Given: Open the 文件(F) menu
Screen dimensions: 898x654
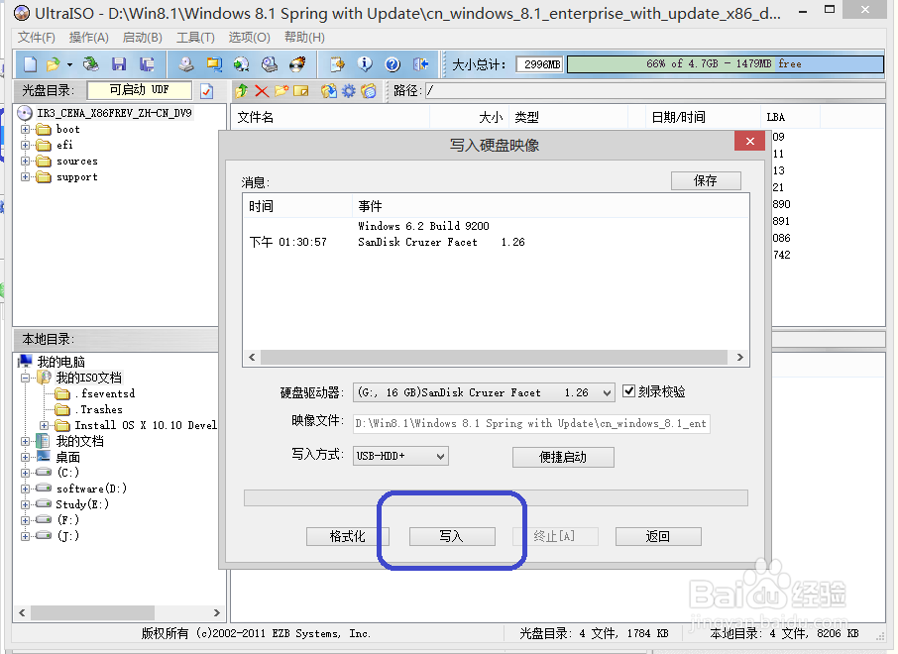Looking at the screenshot, I should [x=36, y=38].
